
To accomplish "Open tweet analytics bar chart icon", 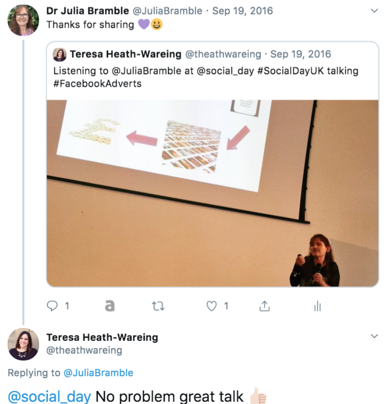I will click(x=318, y=306).
